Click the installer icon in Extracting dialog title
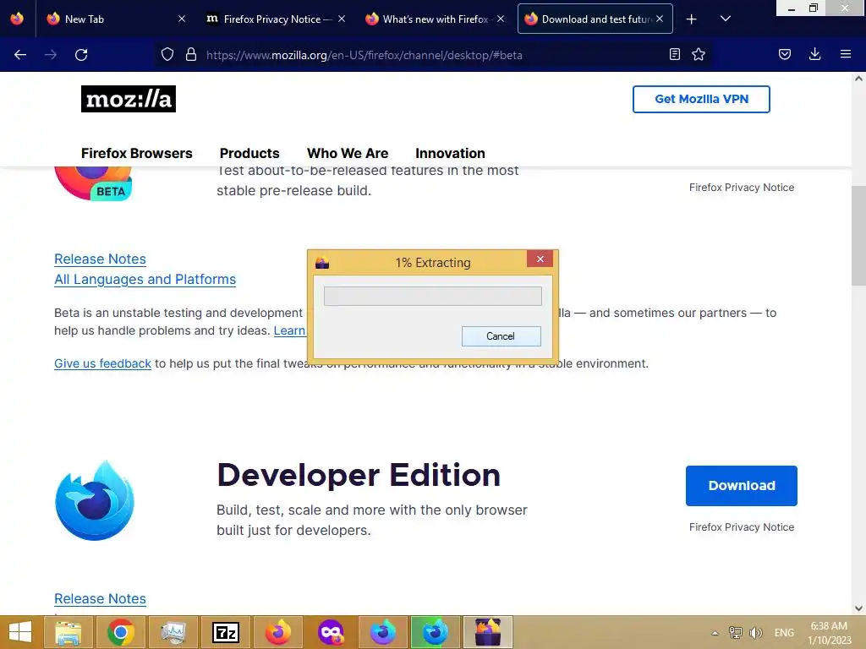The height and width of the screenshot is (649, 866). [322, 263]
